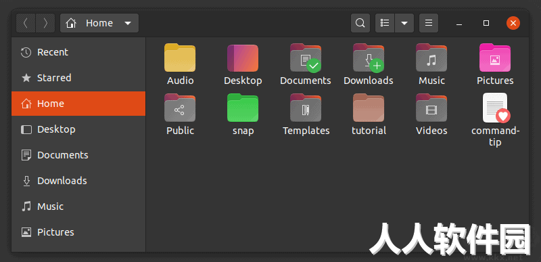The image size is (541, 262).
Task: Open Starred in the sidebar
Action: coord(78,78)
